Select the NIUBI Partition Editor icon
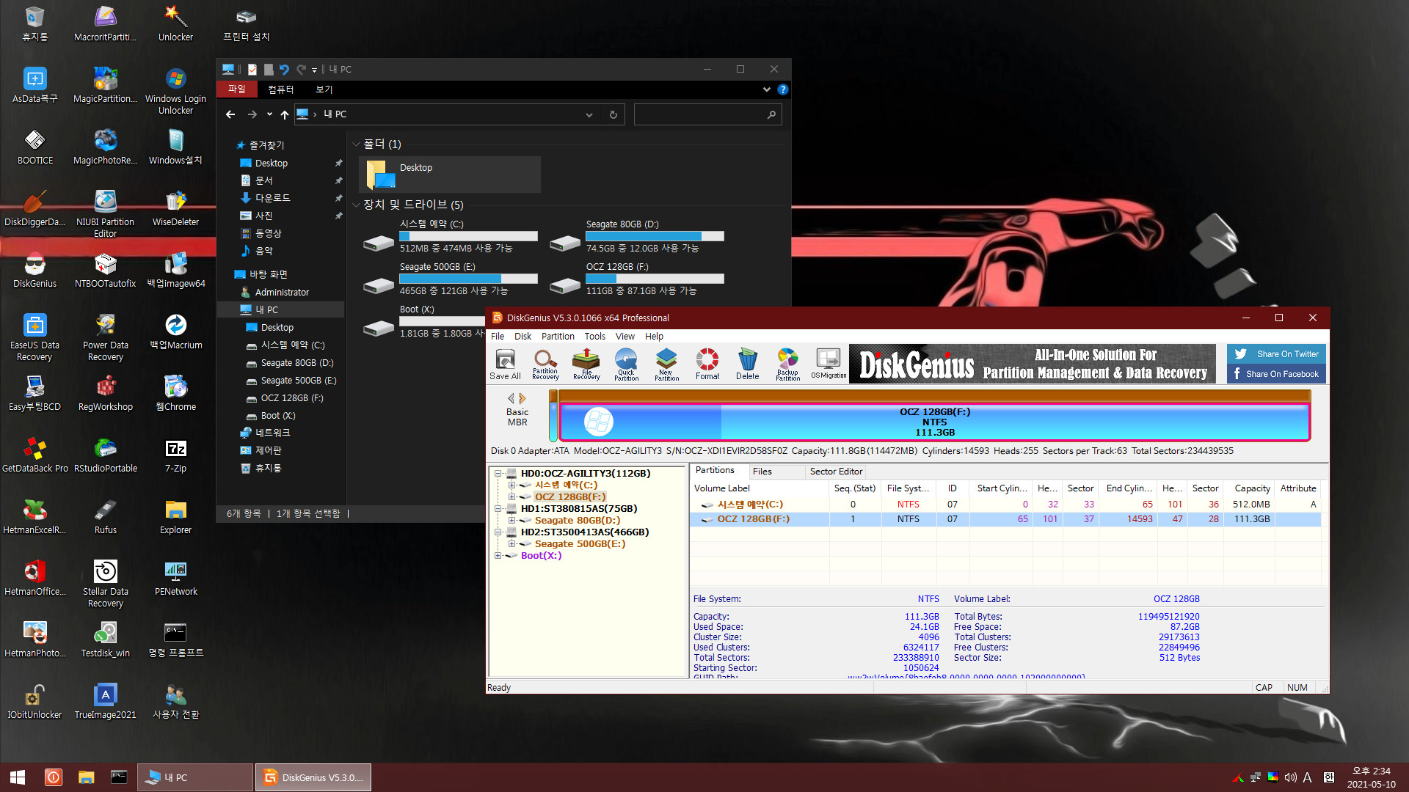 coord(106,215)
